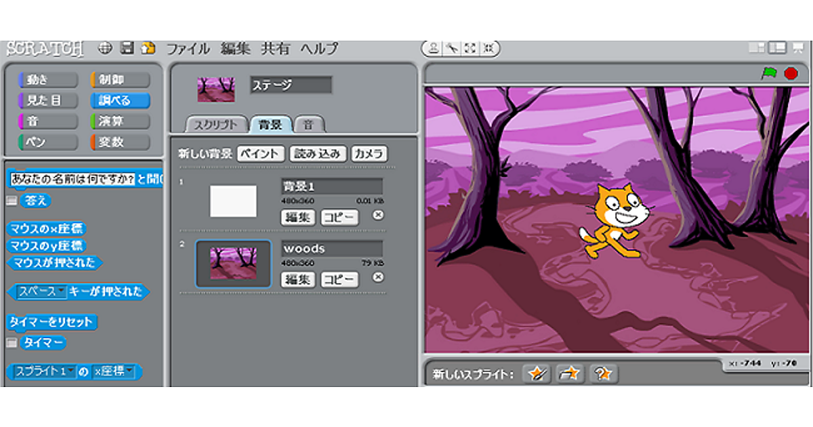Toggle the タイマー reporter checkbox

click(x=10, y=343)
